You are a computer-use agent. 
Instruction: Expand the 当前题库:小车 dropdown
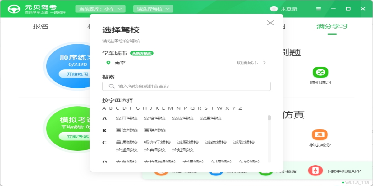(100, 9)
